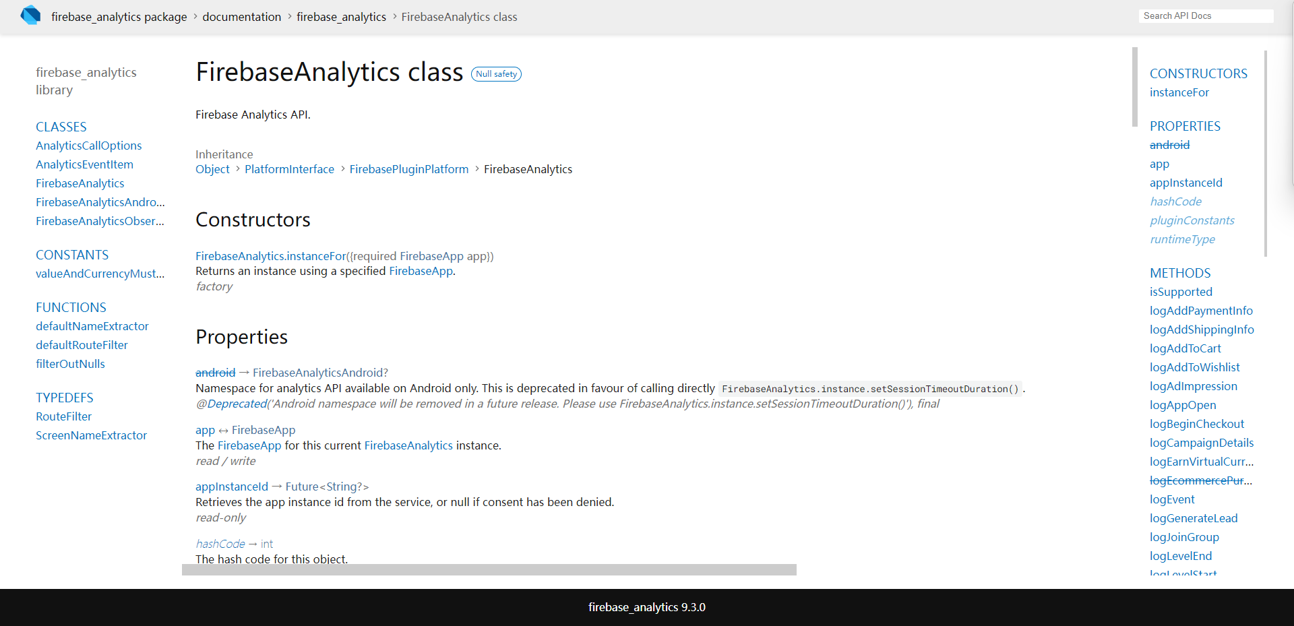Open FirebaseAnalyticsObserver class in sidebar

(100, 221)
